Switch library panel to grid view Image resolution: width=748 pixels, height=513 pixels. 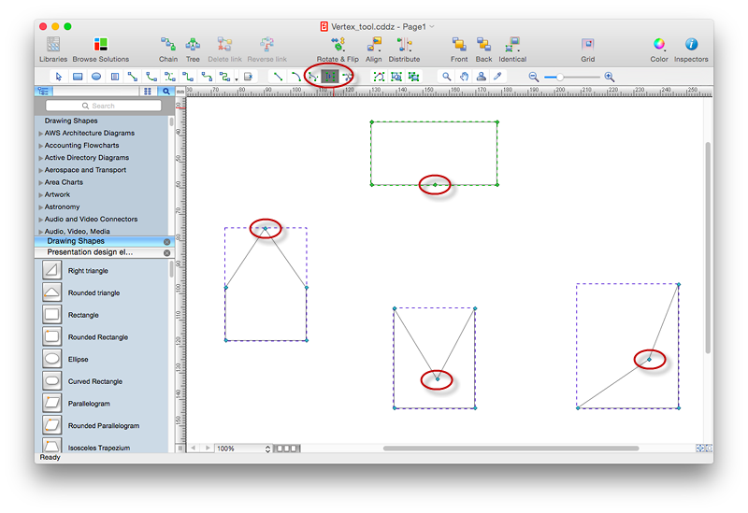148,91
